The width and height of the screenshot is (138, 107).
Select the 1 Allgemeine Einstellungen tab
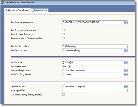coord(18,10)
